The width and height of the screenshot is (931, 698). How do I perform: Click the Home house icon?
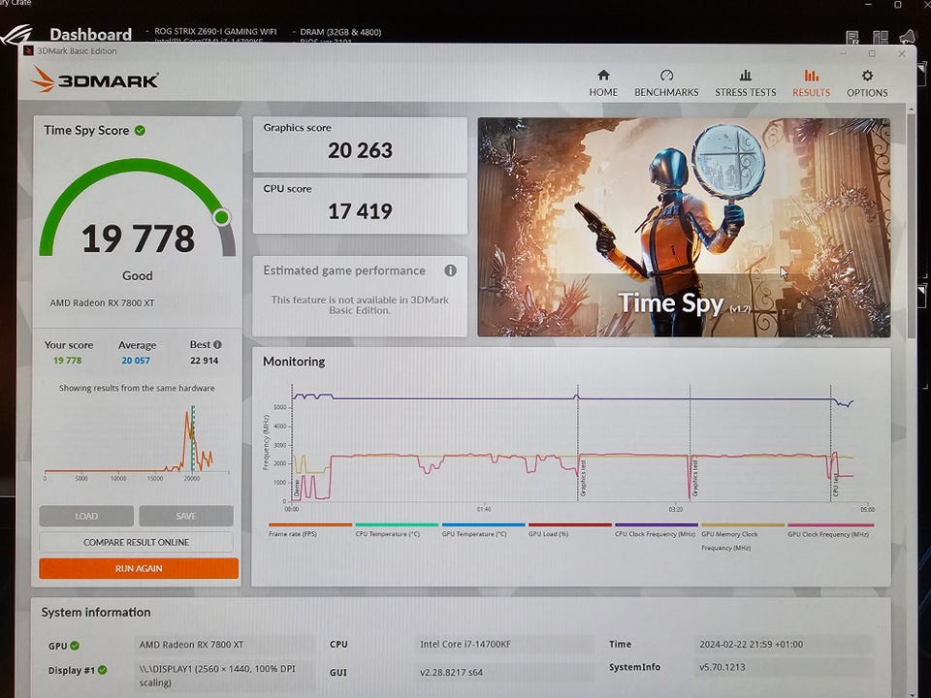pos(603,75)
